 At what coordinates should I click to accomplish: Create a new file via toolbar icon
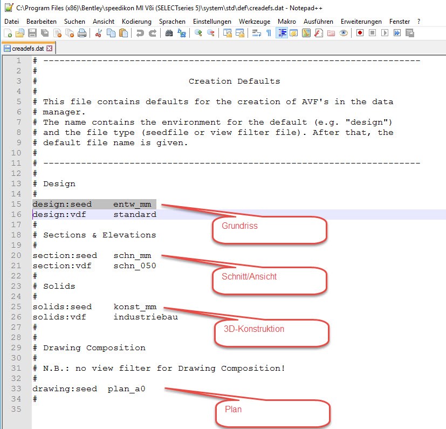click(x=8, y=33)
